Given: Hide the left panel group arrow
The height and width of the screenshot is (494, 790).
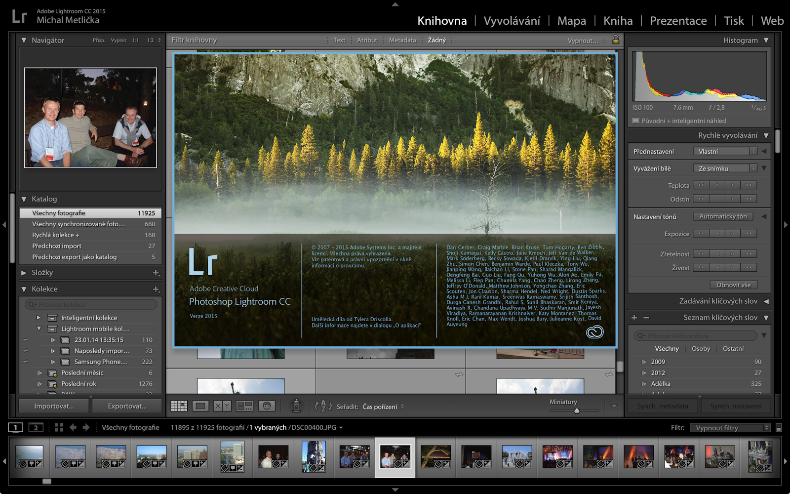Looking at the screenshot, I should 4,225.
